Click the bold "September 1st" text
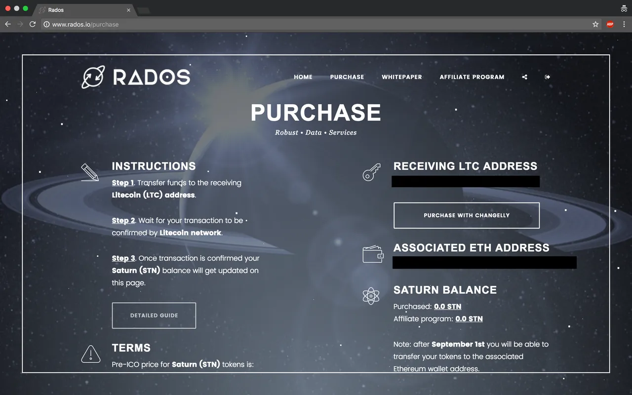The width and height of the screenshot is (632, 395). pos(458,344)
